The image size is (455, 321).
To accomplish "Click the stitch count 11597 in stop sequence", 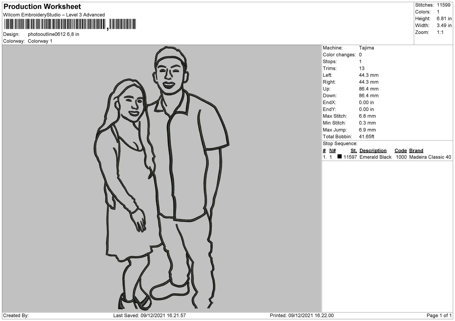I will (x=350, y=157).
